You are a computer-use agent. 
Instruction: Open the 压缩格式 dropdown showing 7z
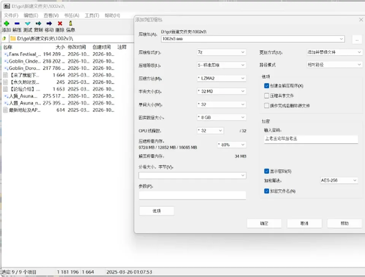click(x=221, y=52)
